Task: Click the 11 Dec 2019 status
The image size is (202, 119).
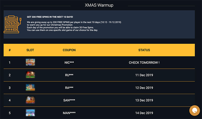Action: (x=144, y=75)
